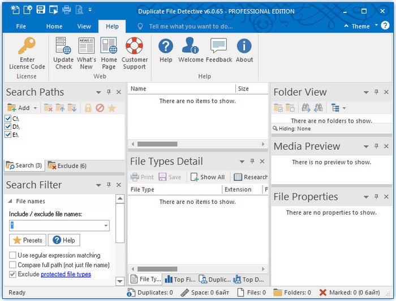
Task: Move search path down icon
Action: (72, 108)
